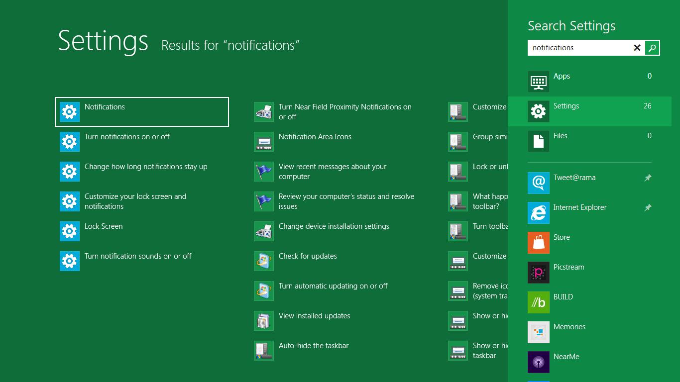
Task: Click the Tweet@rama app icon
Action: click(539, 183)
